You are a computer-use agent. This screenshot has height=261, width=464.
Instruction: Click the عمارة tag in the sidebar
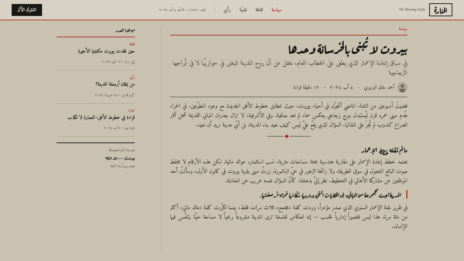(132, 111)
